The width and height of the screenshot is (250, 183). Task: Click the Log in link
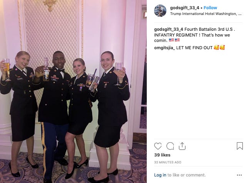click(160, 175)
